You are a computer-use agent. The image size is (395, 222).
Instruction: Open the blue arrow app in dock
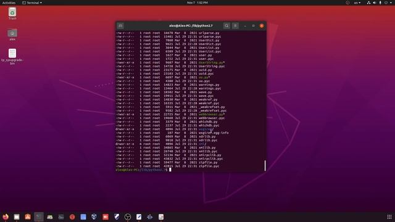(x=150, y=216)
